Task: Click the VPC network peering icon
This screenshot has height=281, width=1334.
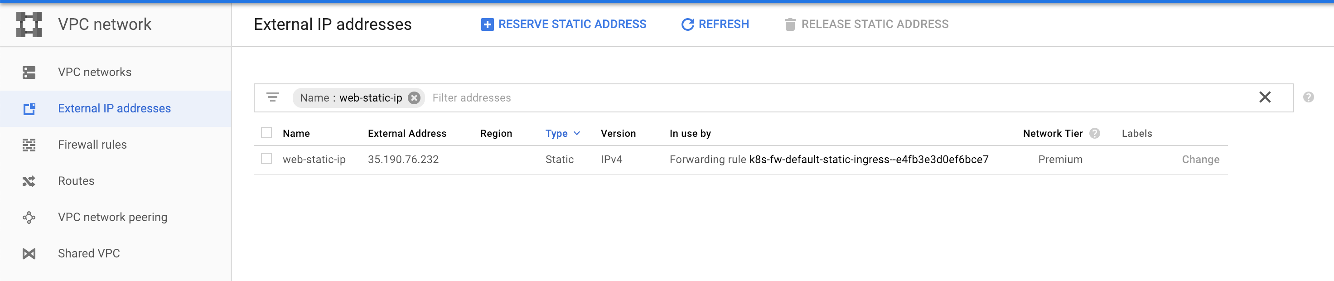Action: click(29, 218)
